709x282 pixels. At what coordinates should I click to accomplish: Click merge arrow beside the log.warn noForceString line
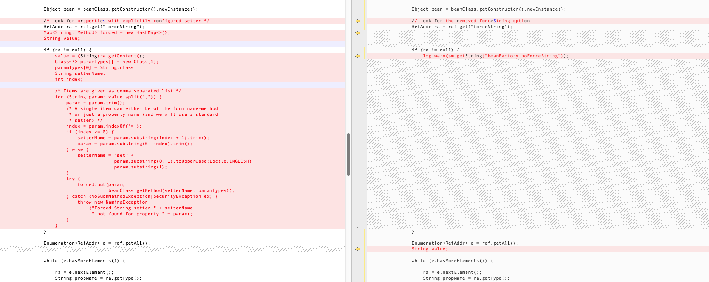(358, 56)
